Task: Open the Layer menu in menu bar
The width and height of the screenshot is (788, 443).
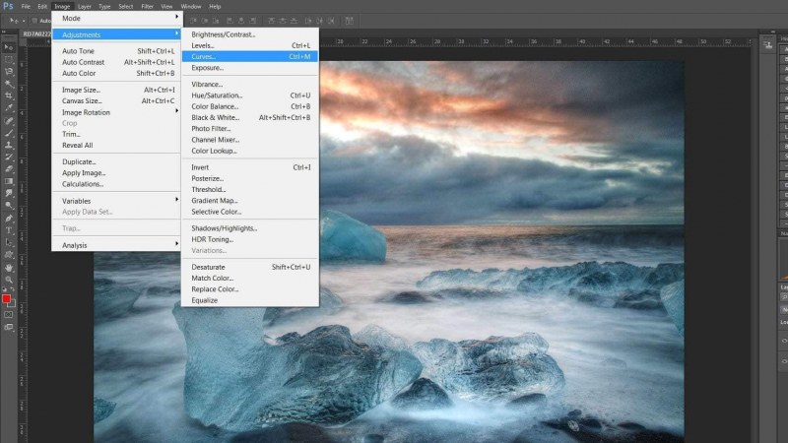Action: click(85, 6)
